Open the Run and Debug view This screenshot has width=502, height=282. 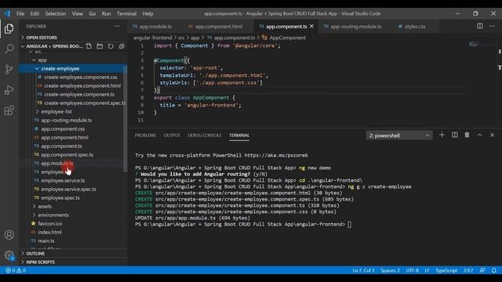click(x=9, y=90)
